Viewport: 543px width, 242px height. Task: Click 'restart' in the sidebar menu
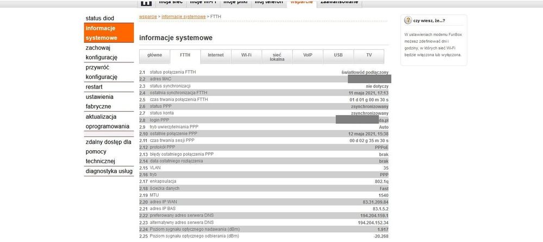[x=95, y=87]
